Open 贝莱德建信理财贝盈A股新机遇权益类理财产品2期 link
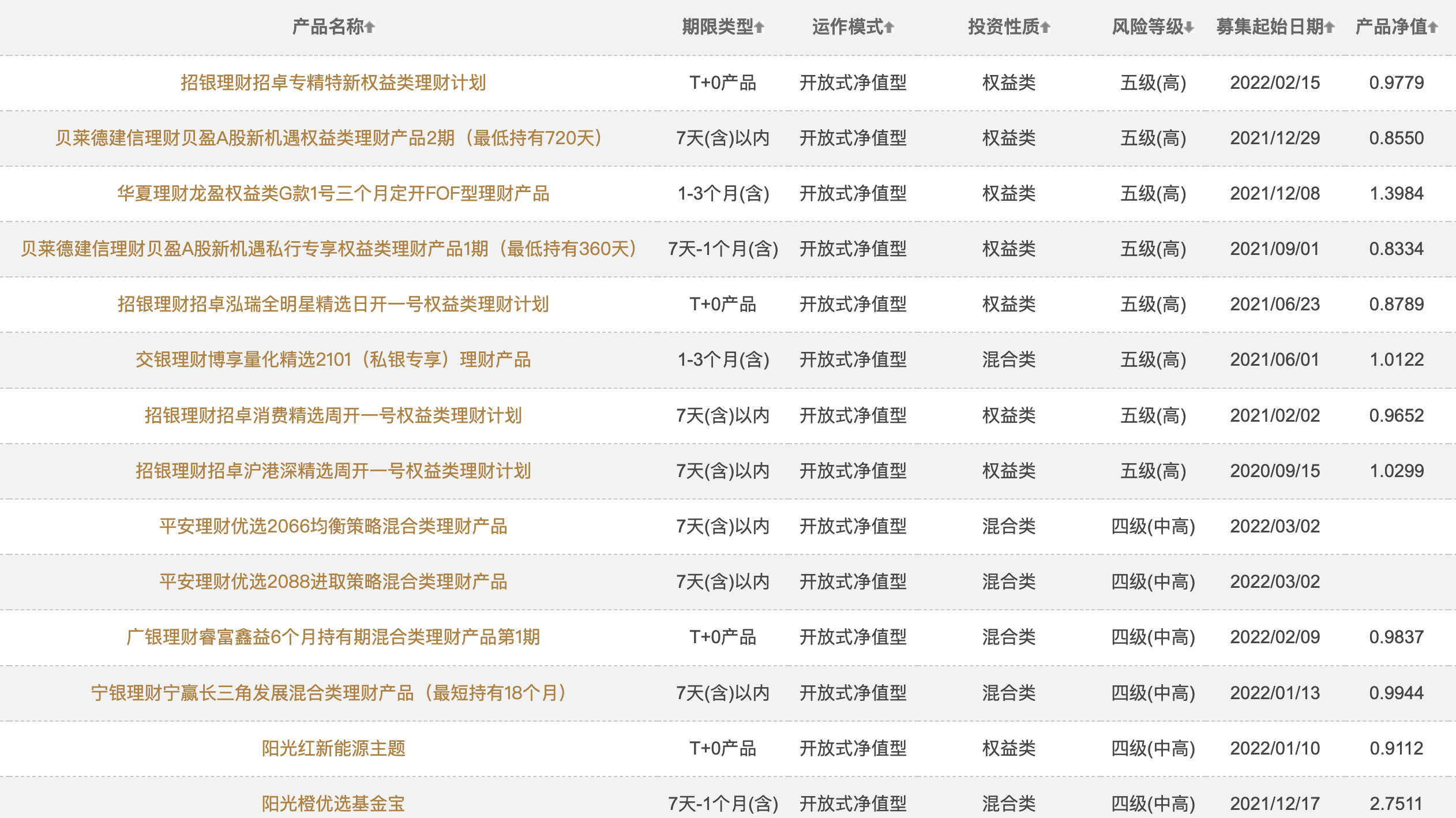Screen dimensions: 1456x818 coord(329,138)
